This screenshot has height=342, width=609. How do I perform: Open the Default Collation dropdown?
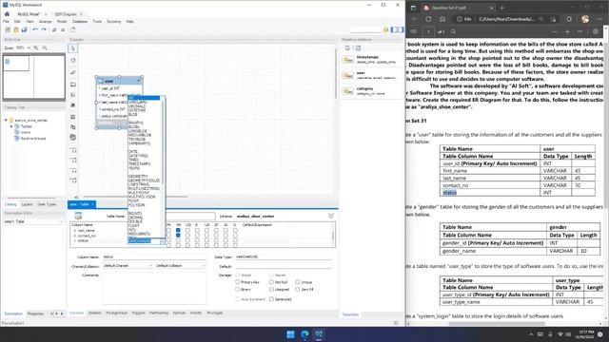coord(181,266)
